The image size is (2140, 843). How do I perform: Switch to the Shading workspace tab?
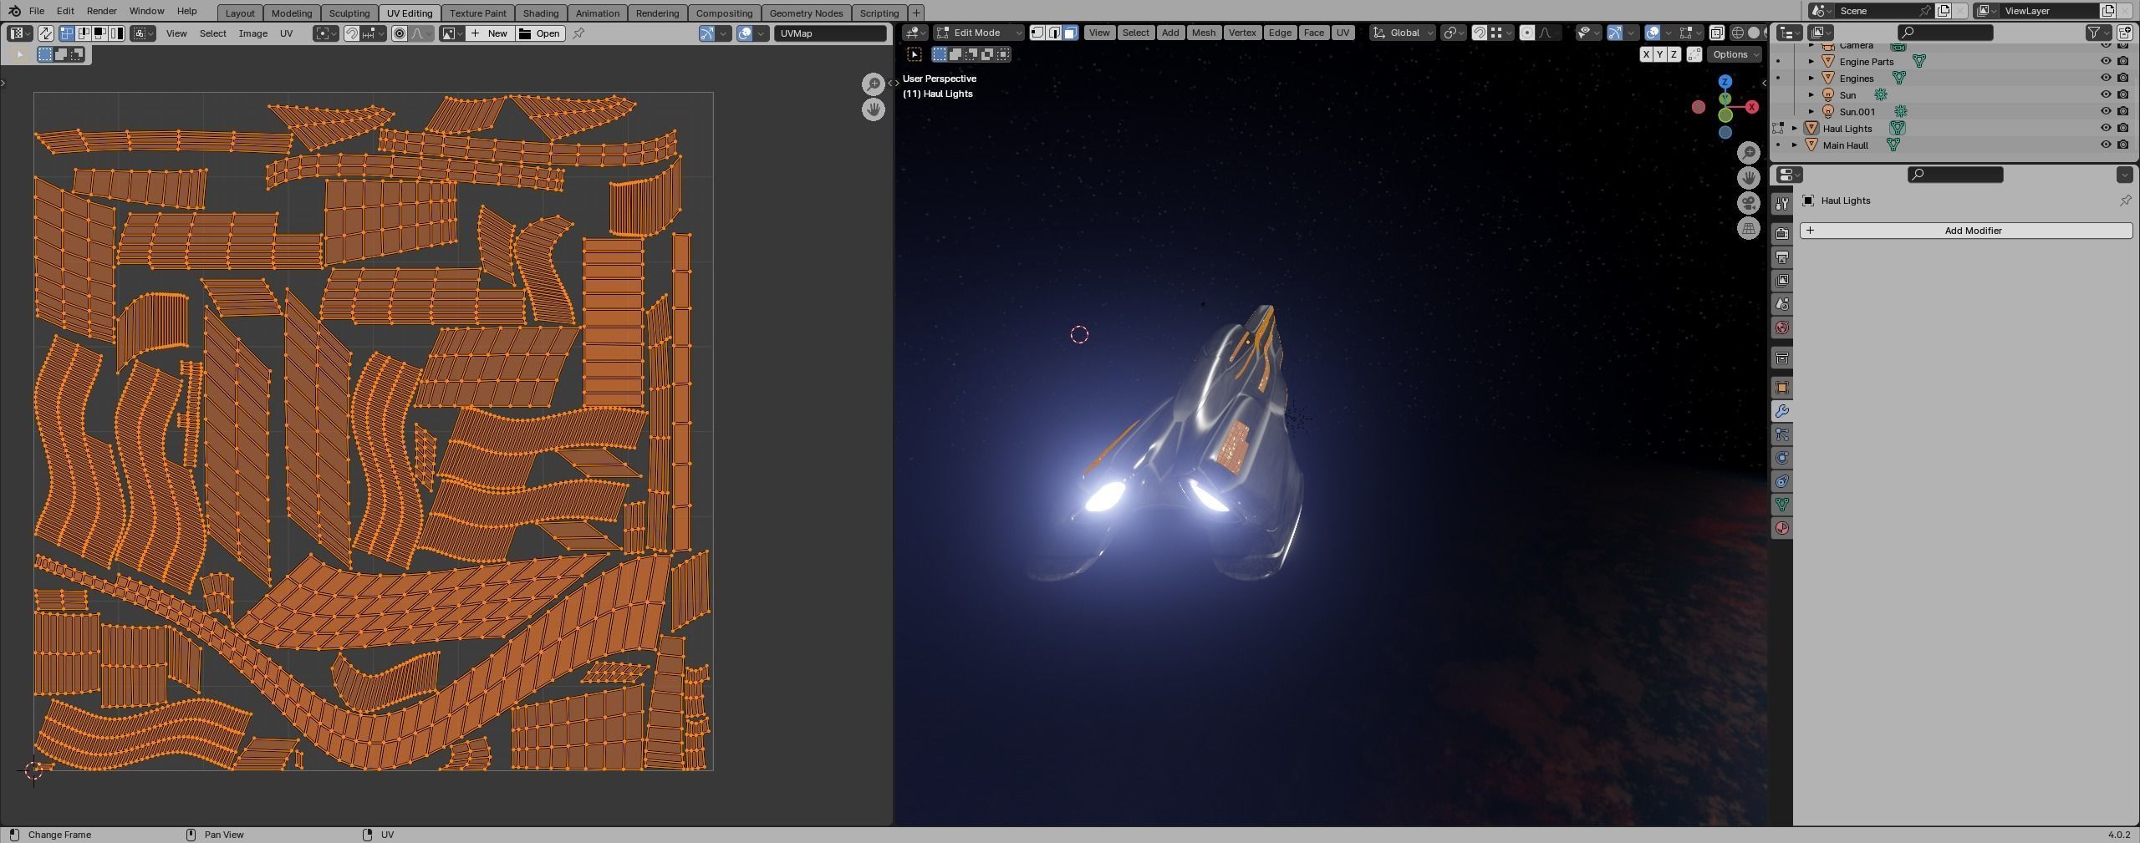(x=540, y=13)
